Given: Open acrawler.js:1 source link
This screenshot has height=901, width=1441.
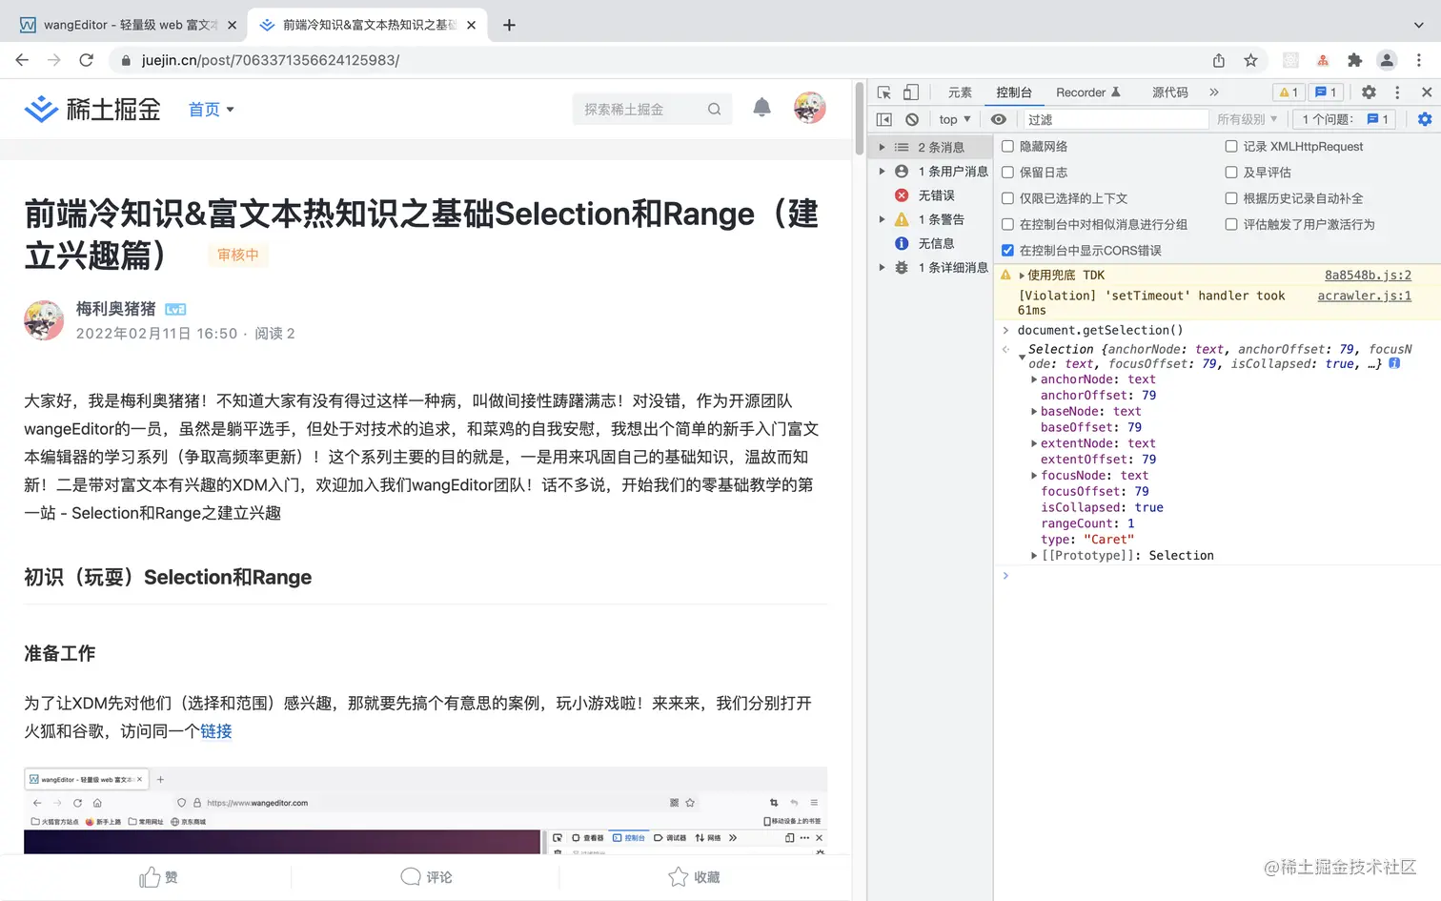Looking at the screenshot, I should (1364, 296).
